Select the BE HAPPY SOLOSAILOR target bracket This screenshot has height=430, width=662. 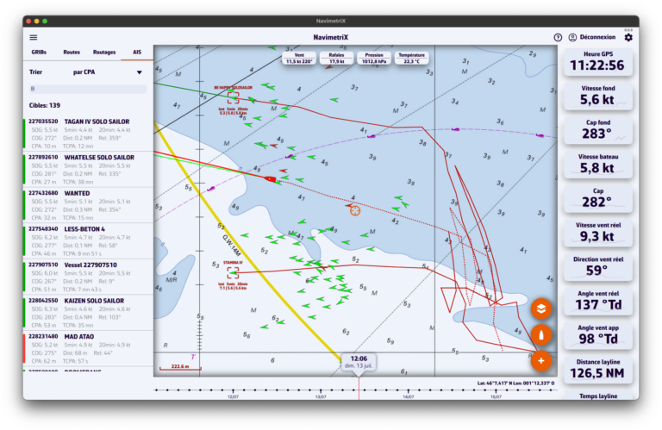point(234,98)
